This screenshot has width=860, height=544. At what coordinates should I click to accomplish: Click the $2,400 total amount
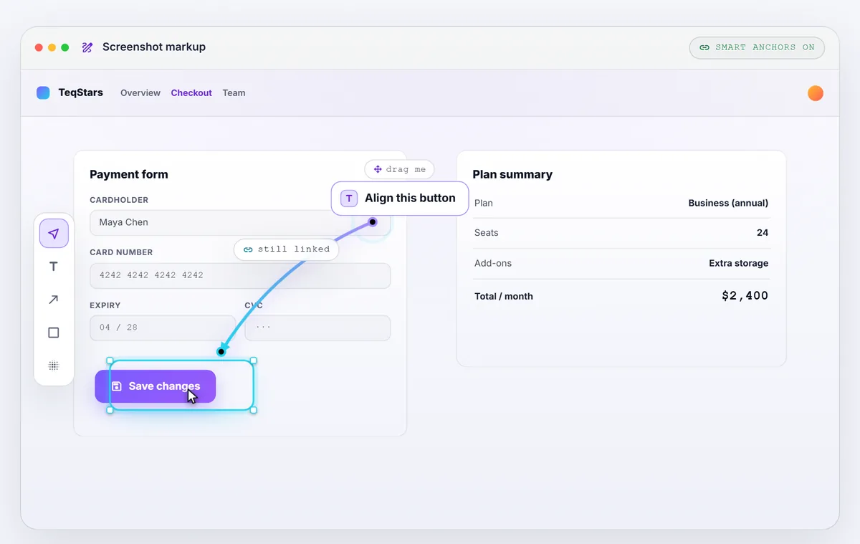745,295
